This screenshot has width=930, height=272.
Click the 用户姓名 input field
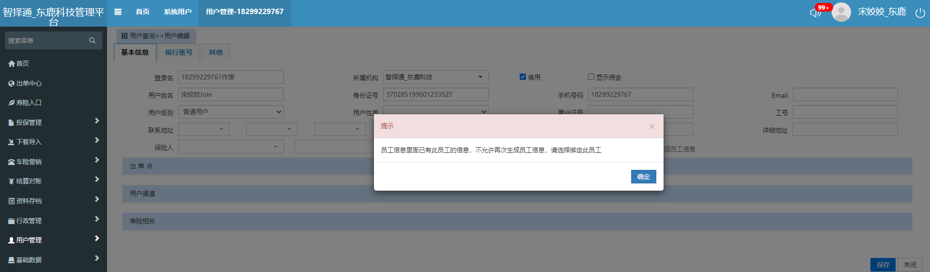(x=231, y=94)
